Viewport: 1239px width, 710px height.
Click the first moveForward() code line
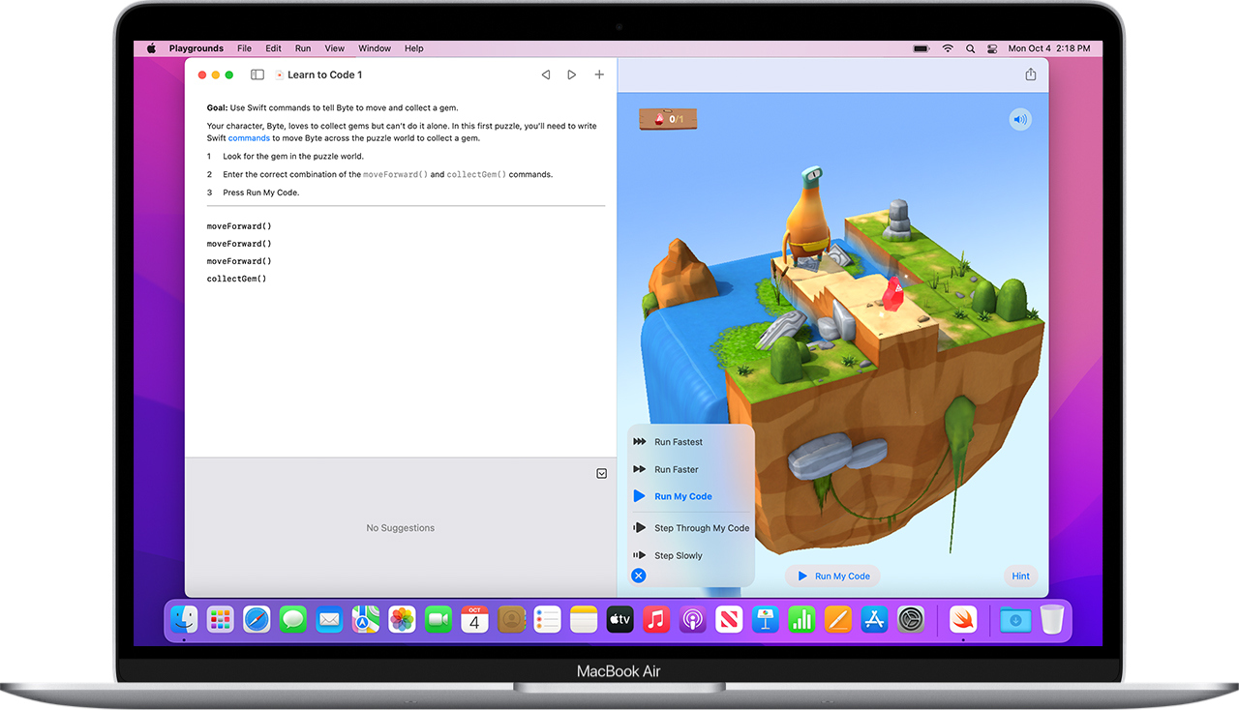point(239,226)
